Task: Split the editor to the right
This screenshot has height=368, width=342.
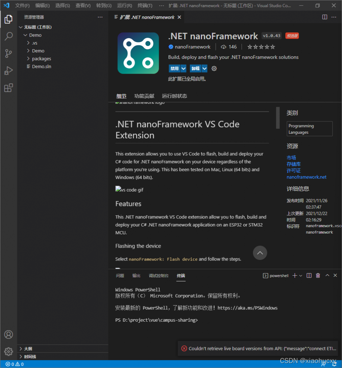Action: 325,17
